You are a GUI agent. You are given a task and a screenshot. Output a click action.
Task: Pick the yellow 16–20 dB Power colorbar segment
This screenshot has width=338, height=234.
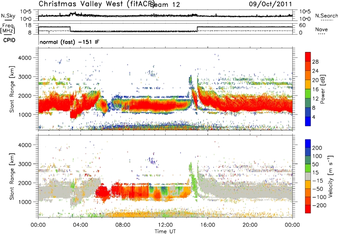[308, 84]
